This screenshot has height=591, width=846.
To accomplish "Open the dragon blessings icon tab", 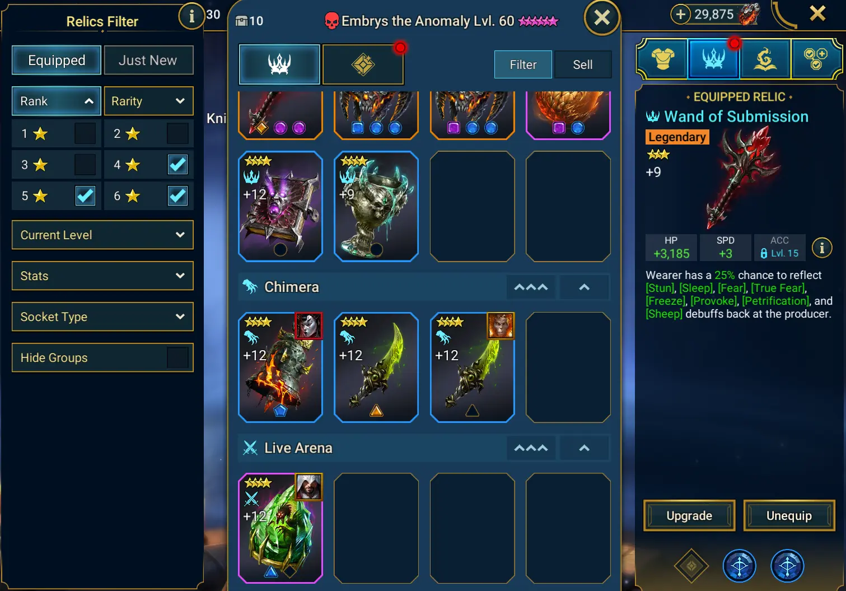I will pyautogui.click(x=765, y=58).
